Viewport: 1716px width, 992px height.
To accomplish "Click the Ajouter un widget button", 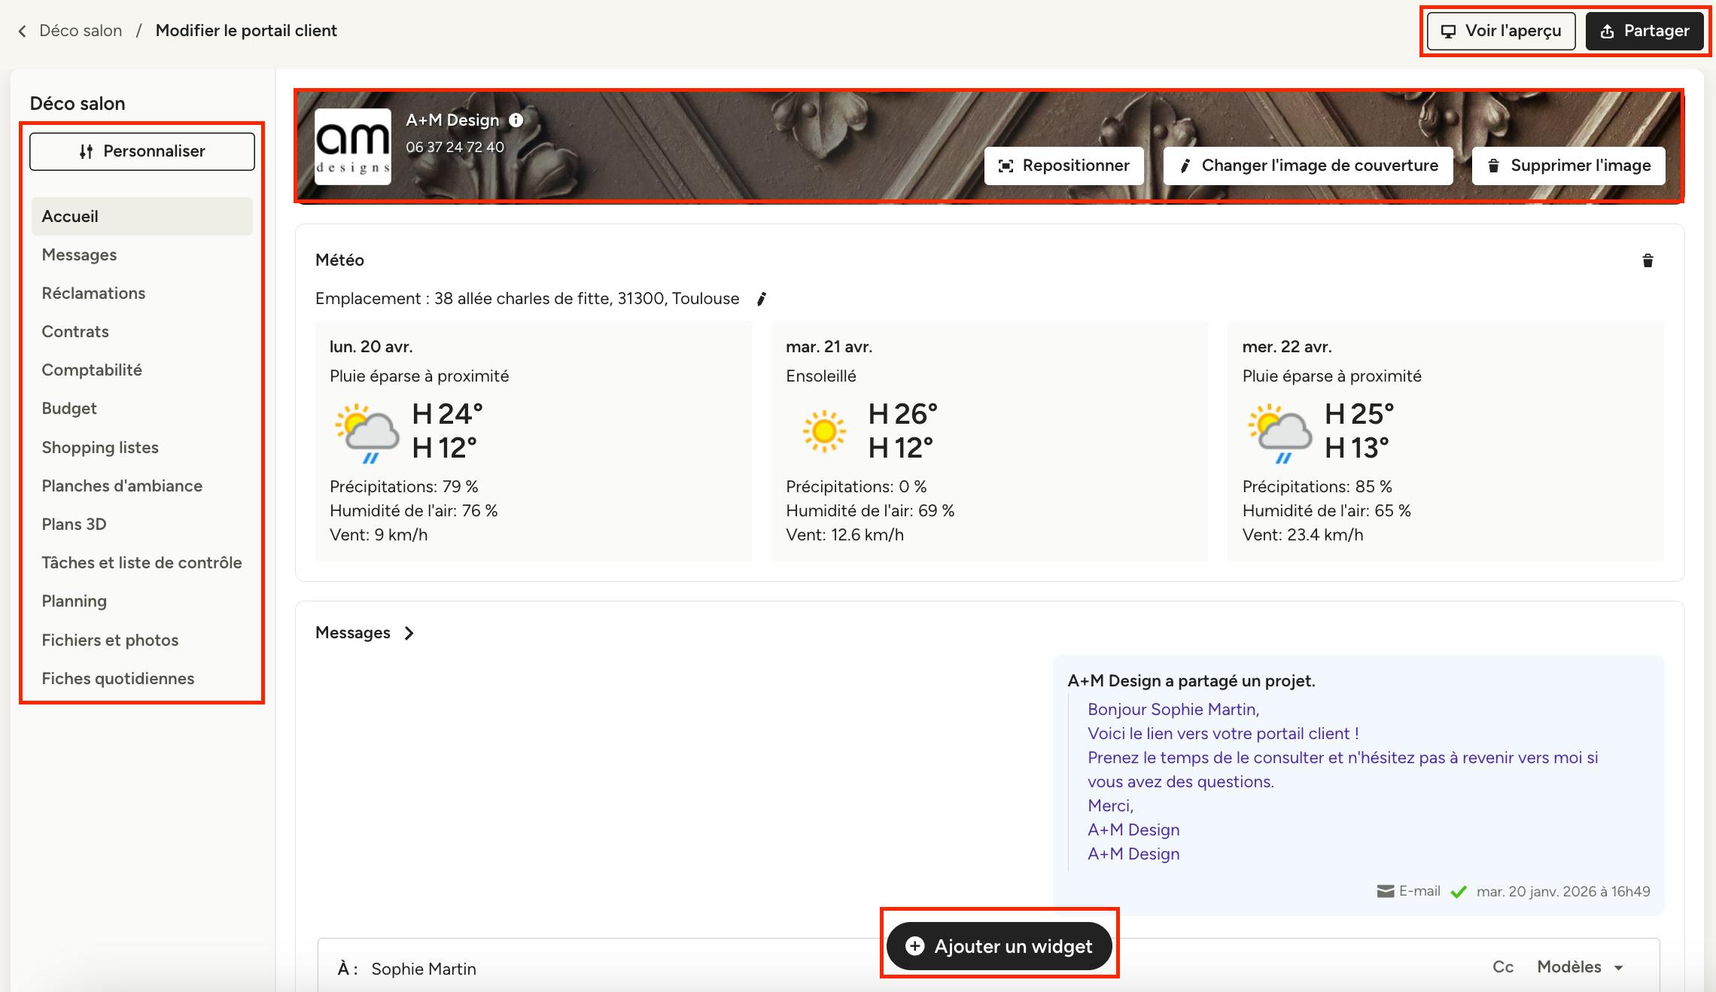I will (999, 946).
